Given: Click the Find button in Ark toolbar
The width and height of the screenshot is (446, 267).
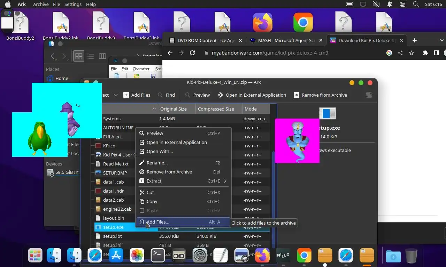Looking at the screenshot, I should click(x=166, y=95).
